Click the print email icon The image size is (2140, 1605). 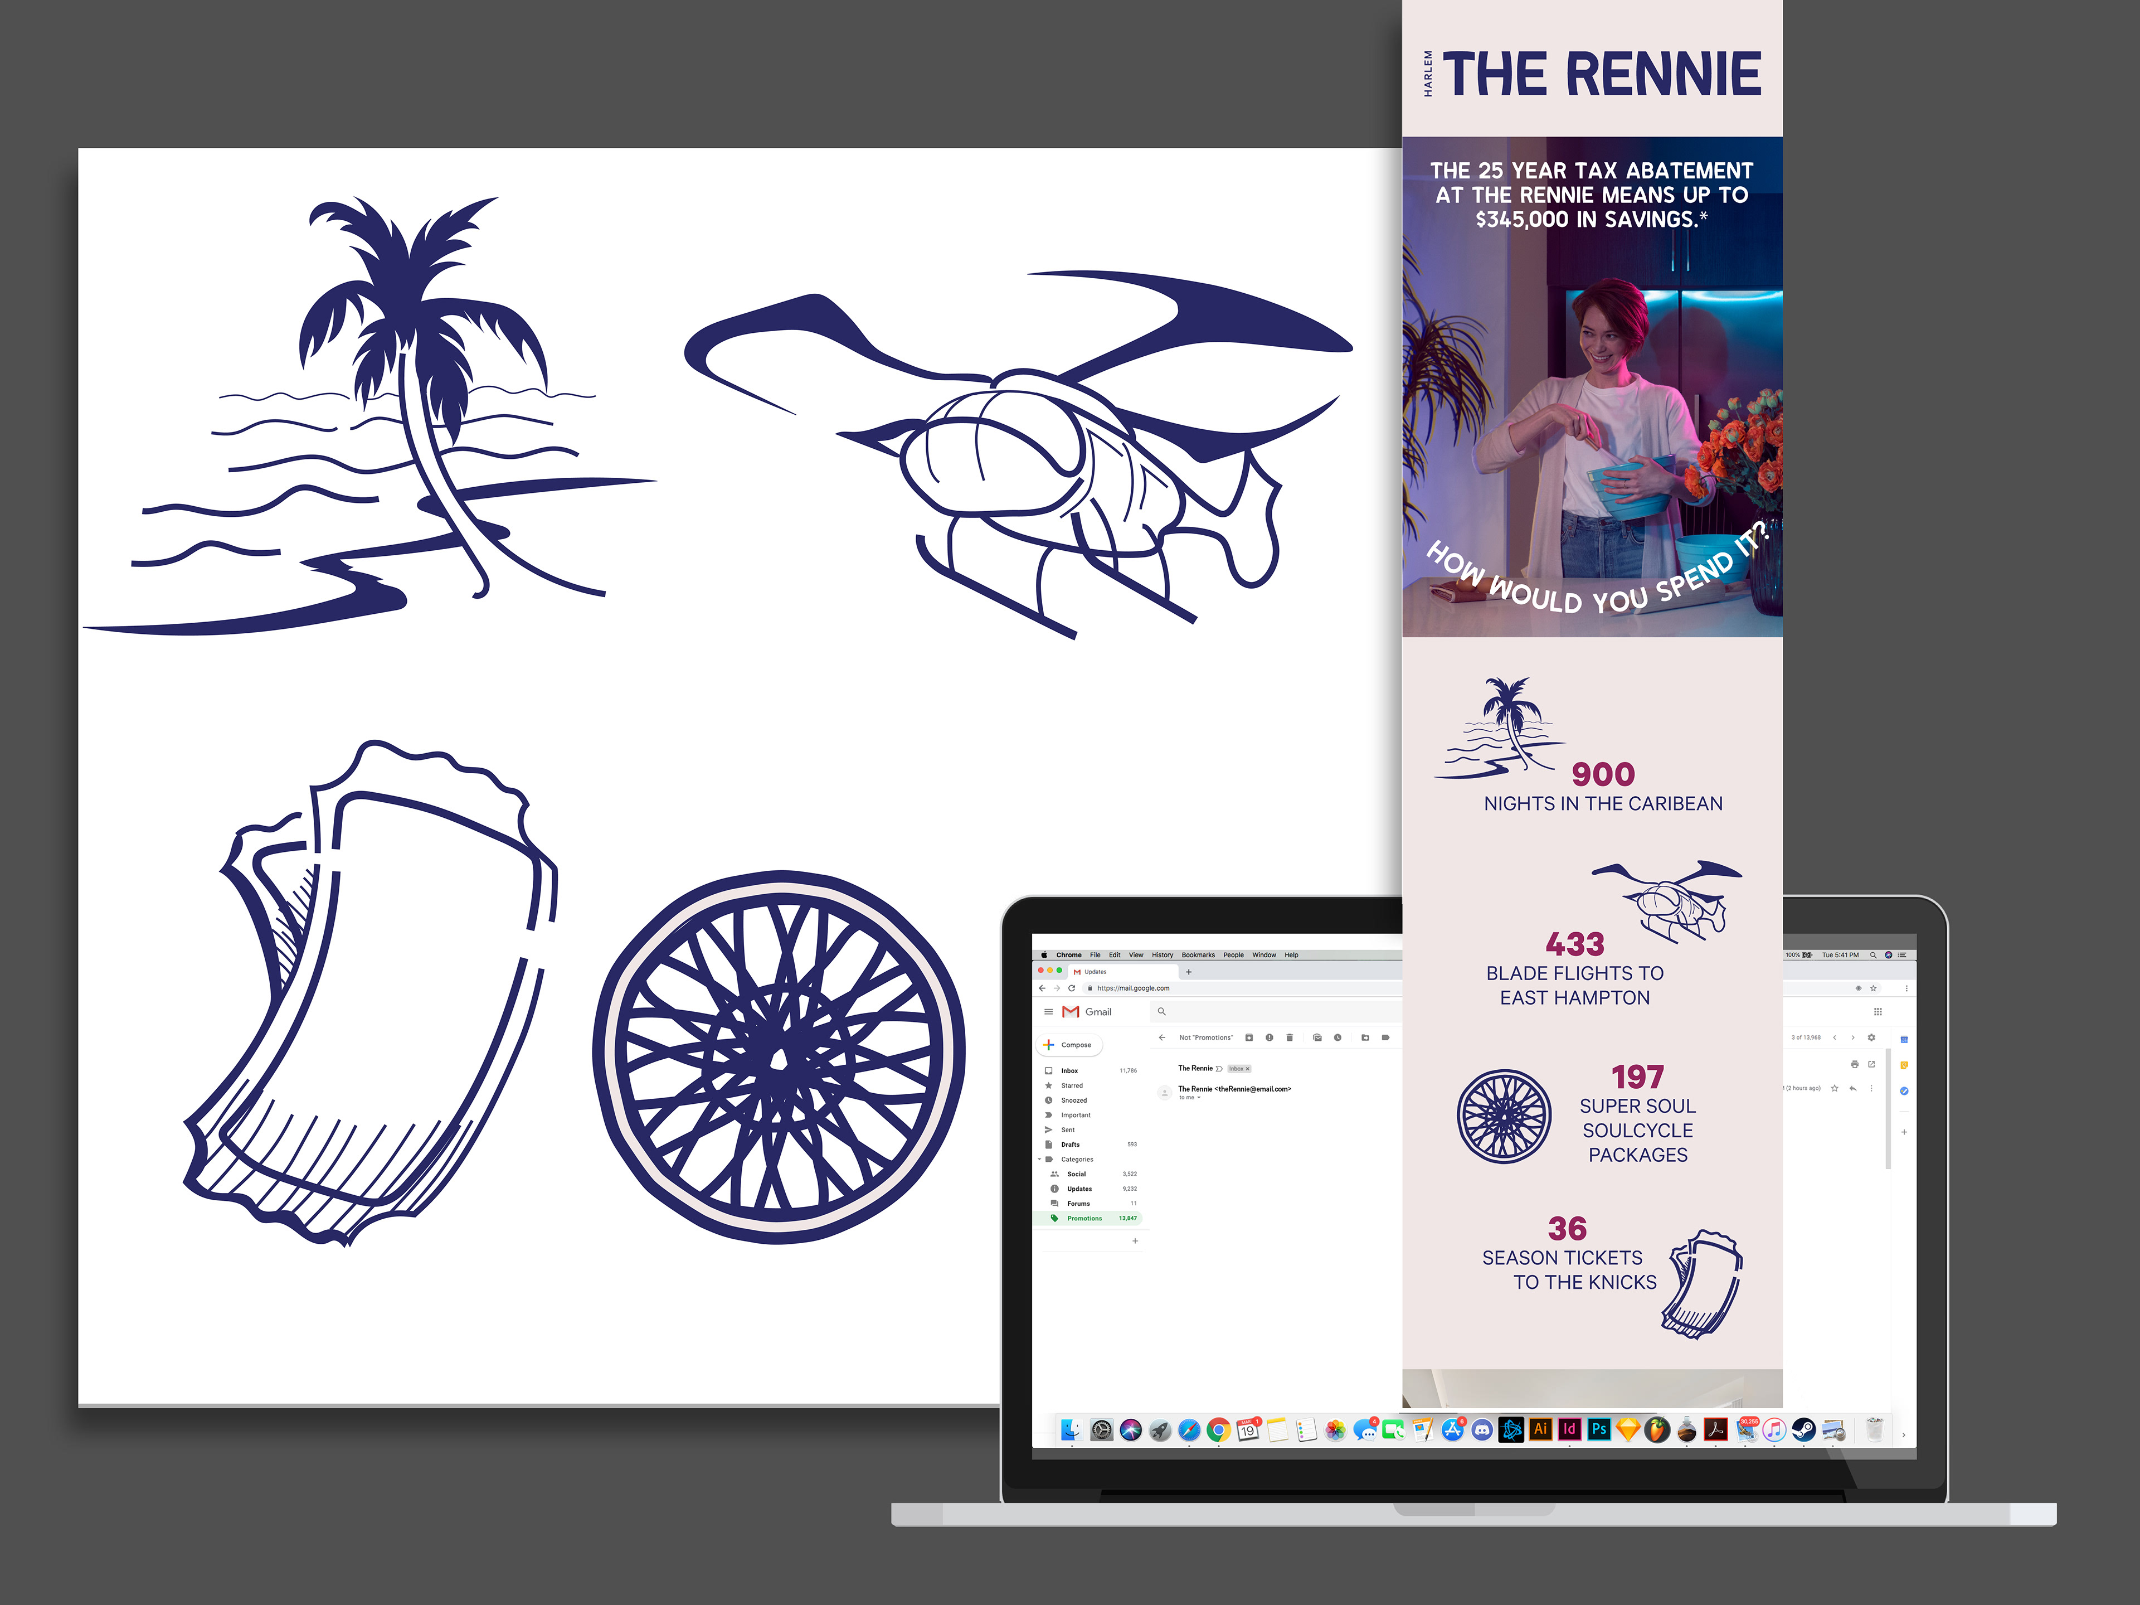[1855, 1064]
